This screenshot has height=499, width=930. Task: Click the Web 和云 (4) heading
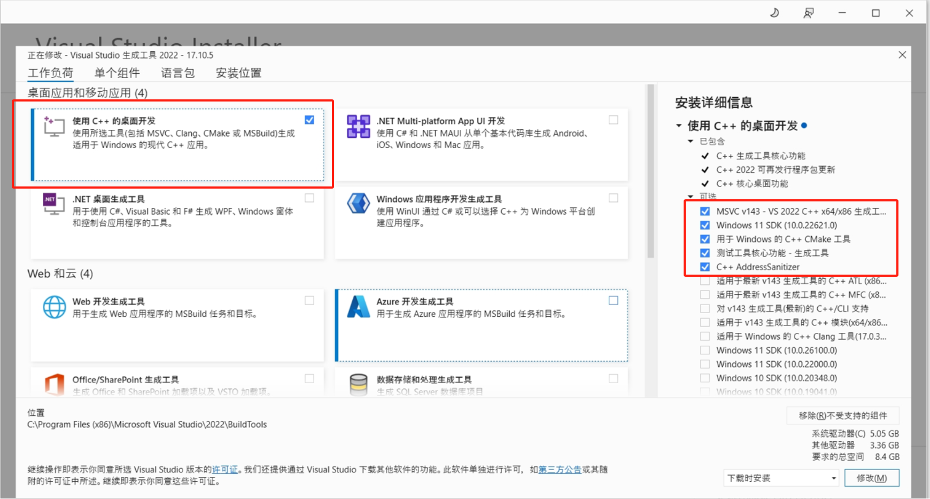60,274
